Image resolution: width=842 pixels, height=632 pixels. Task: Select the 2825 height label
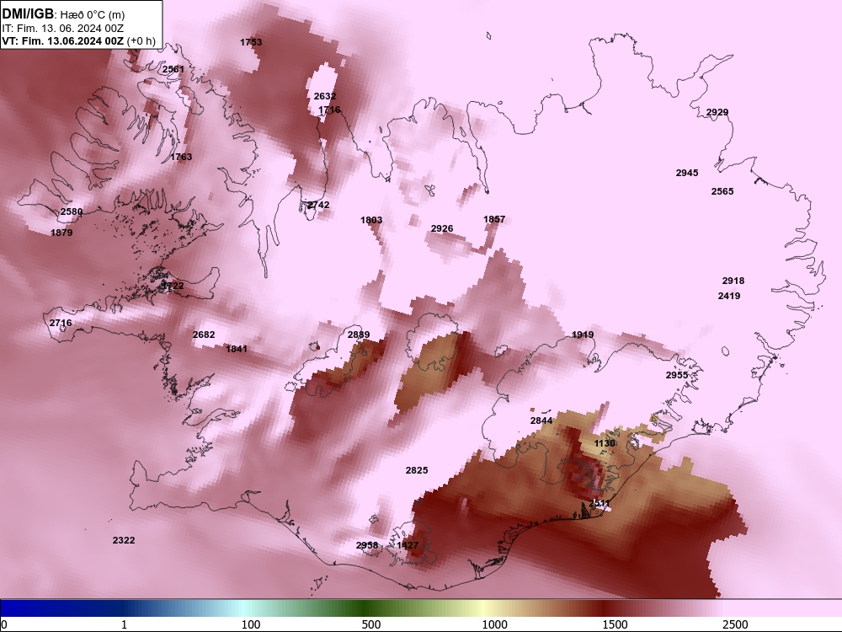pyautogui.click(x=417, y=470)
